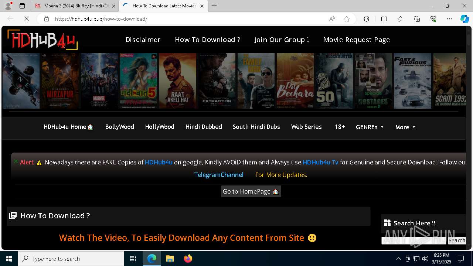Viewport: 473px width, 266px height.
Task: Open Browser essentials heart icon
Action: pyautogui.click(x=433, y=19)
